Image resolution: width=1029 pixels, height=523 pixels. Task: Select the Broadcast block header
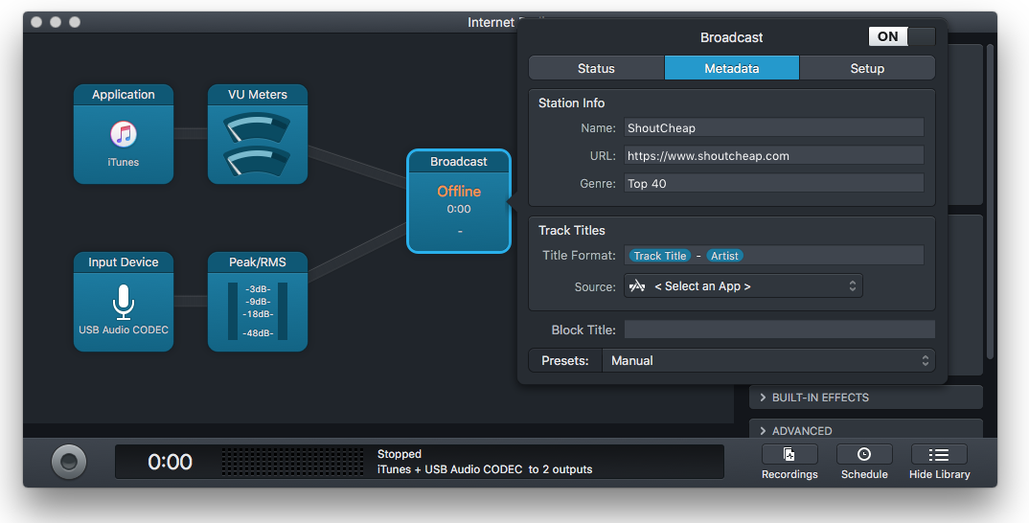[459, 162]
